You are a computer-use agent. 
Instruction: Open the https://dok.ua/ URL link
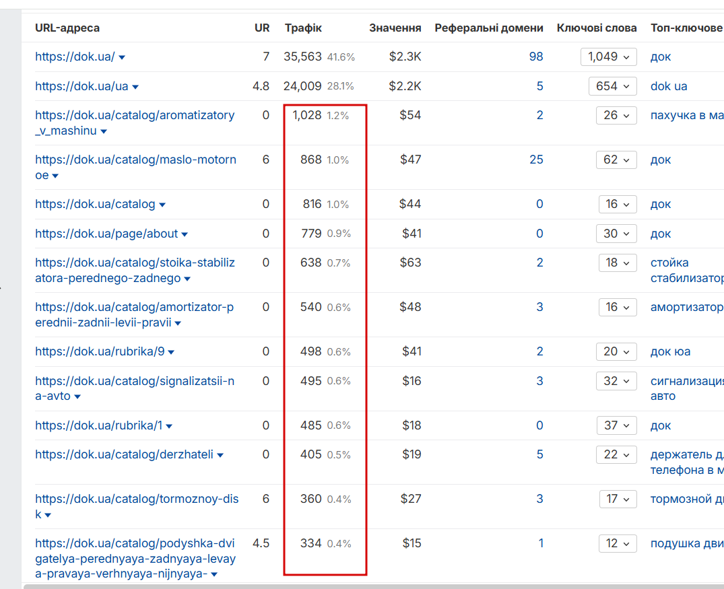coord(75,57)
